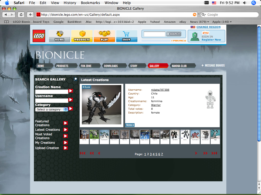Go to next page single arrow
Screen dimensions: 261x195
click(196, 153)
